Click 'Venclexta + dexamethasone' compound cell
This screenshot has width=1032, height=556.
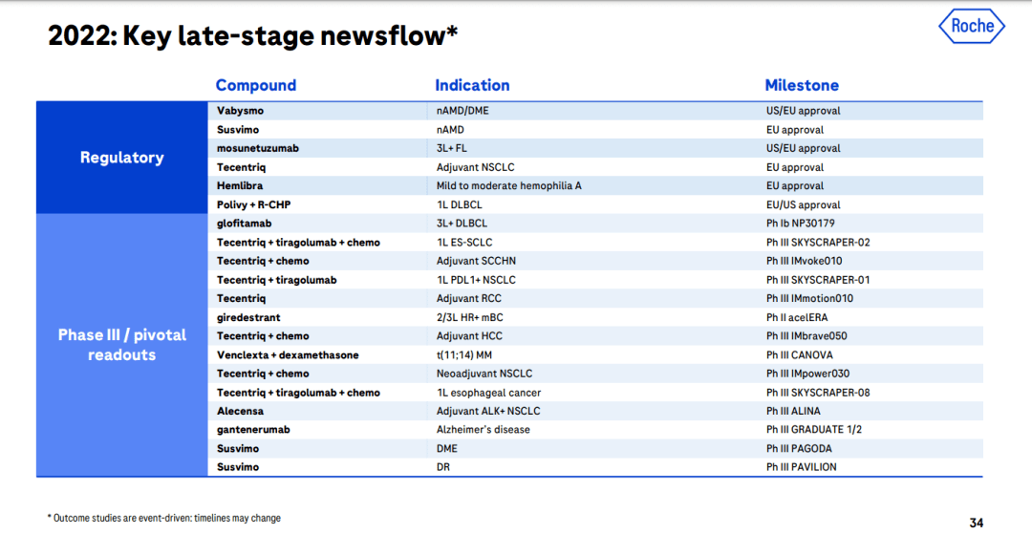coord(289,354)
